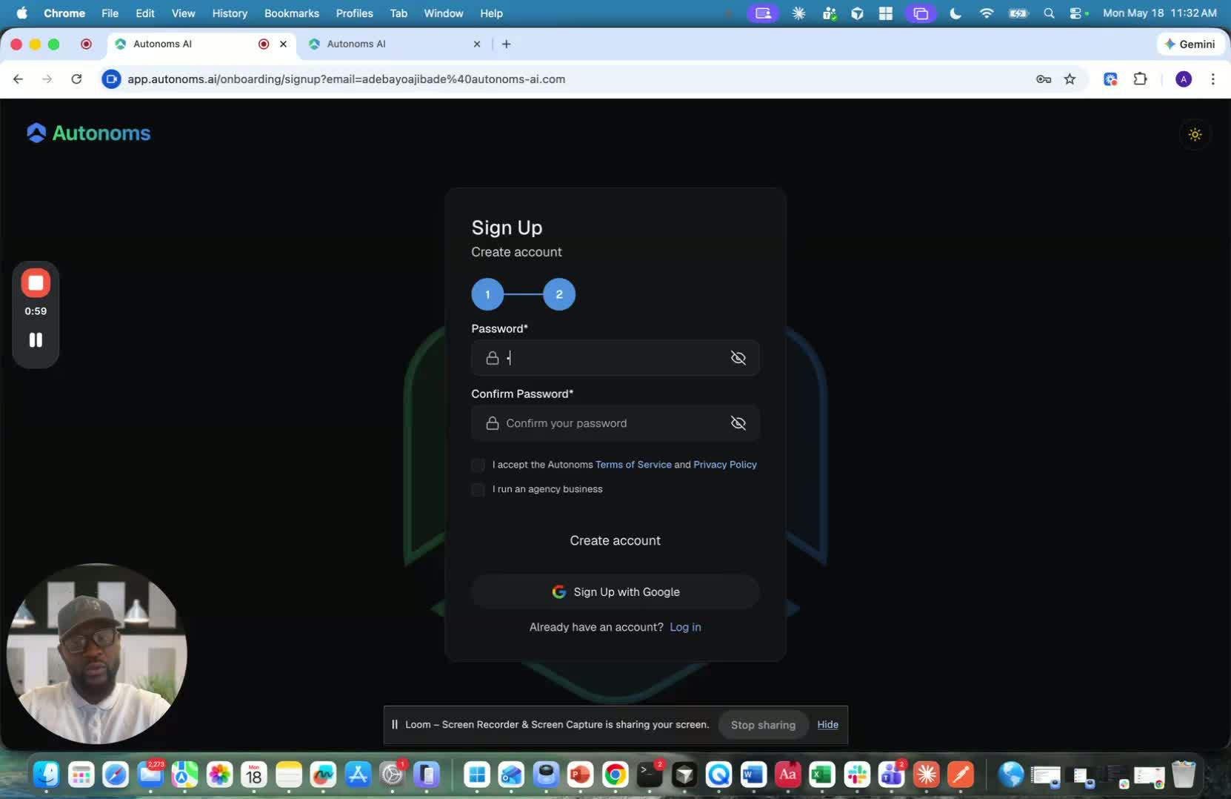Viewport: 1231px width, 799px height.
Task: Open Microsoft Excel from the Dock
Action: [x=822, y=775]
